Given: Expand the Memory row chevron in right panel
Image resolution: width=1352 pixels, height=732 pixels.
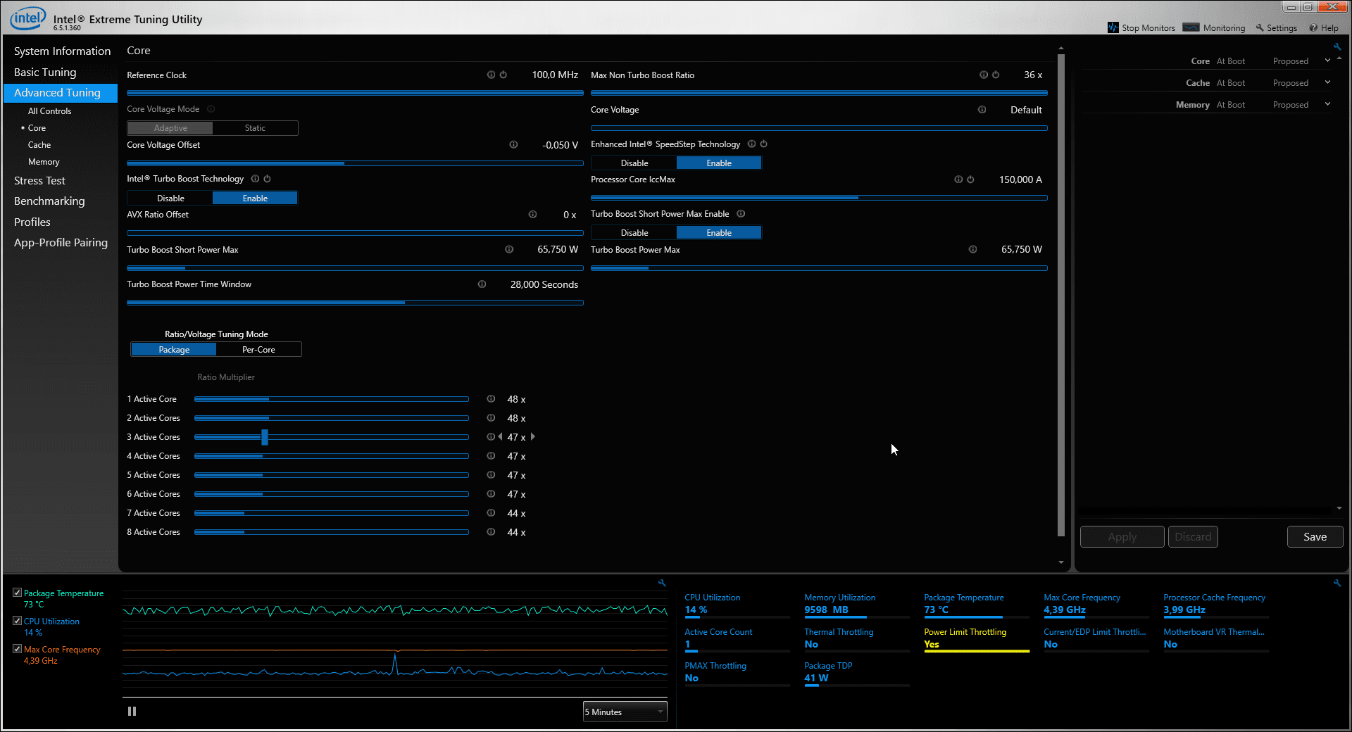Looking at the screenshot, I should pos(1327,104).
